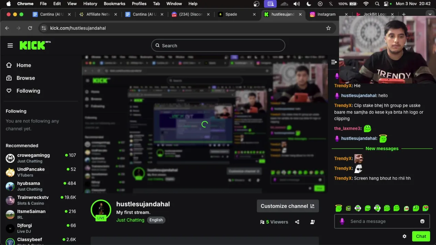Click the English language tag

click(x=156, y=220)
